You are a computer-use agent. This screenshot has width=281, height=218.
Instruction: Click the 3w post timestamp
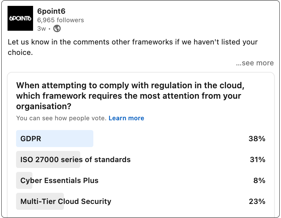coord(41,29)
